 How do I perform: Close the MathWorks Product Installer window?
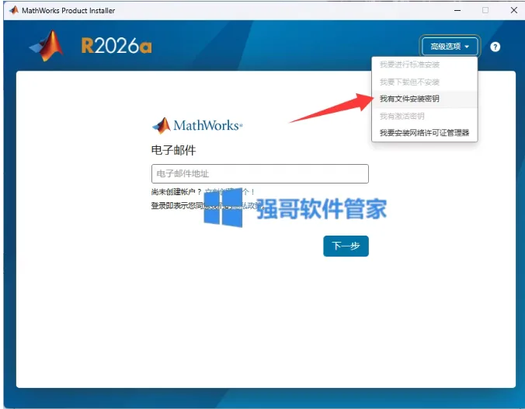pyautogui.click(x=514, y=10)
